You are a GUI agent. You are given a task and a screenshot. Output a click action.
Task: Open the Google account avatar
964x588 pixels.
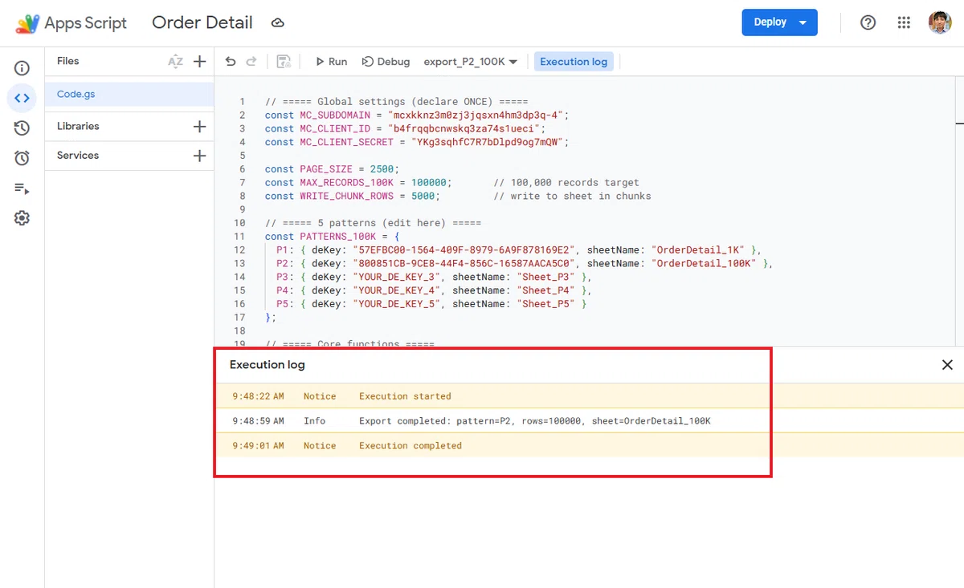point(940,22)
